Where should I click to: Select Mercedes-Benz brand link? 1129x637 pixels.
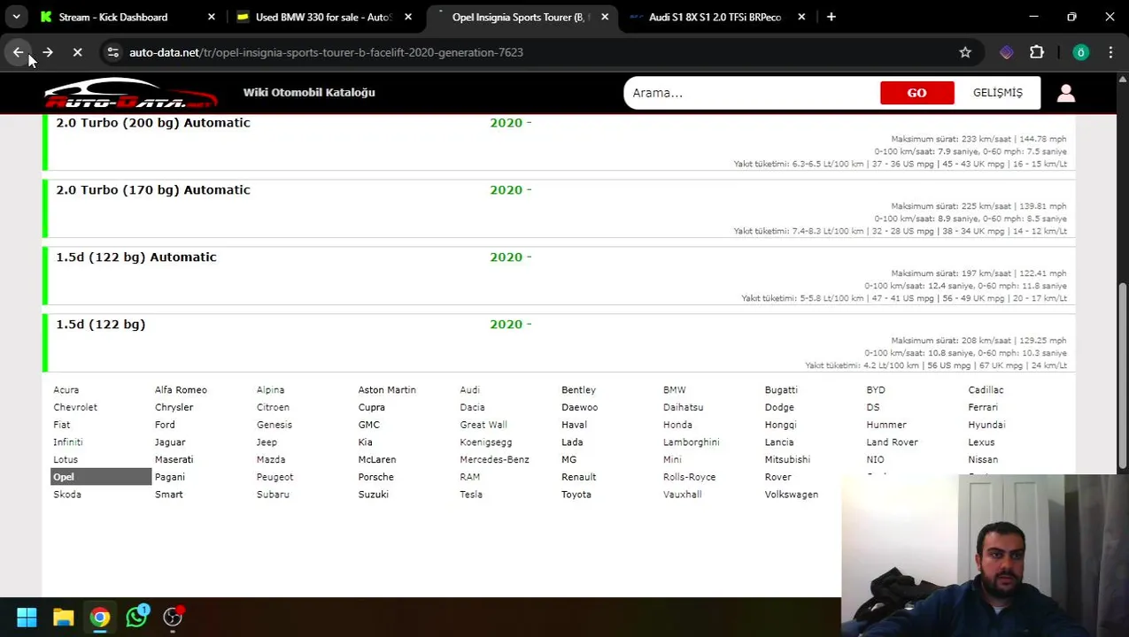[494, 460]
